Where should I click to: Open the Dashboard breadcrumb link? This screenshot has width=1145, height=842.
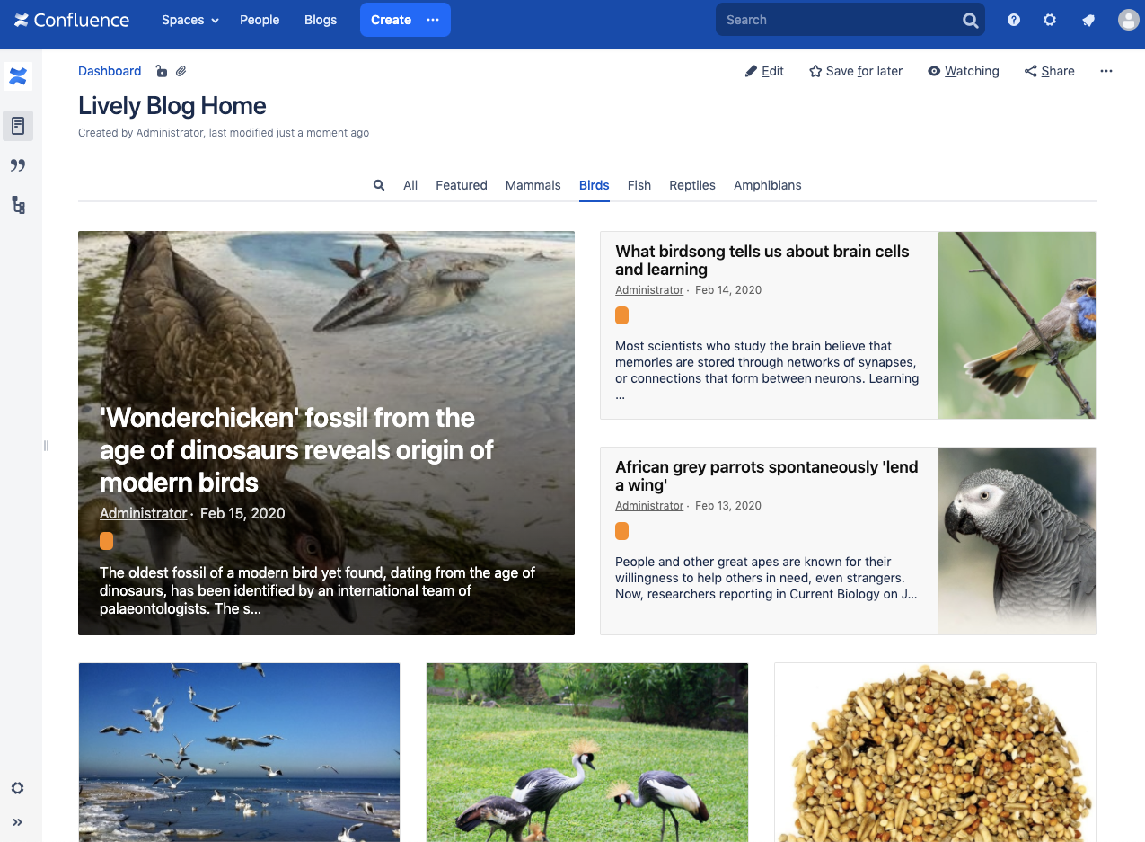110,71
